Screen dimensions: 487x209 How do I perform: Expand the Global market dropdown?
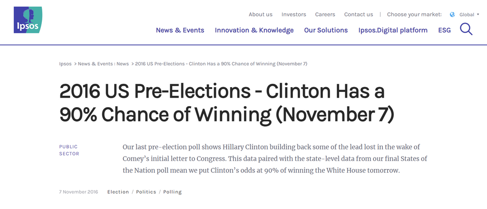coord(469,14)
